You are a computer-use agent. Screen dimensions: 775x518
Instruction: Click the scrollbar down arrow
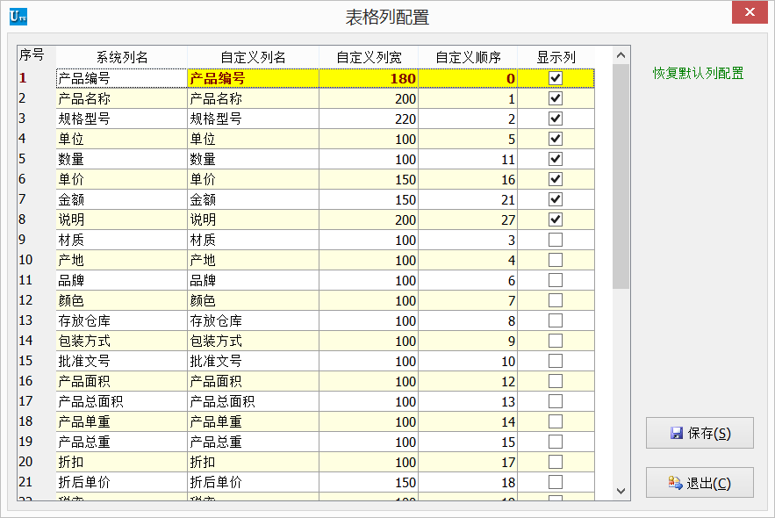(621, 492)
